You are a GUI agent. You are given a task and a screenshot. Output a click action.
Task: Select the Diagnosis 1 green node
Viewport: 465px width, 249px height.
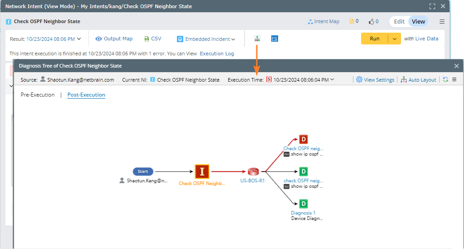pyautogui.click(x=303, y=204)
